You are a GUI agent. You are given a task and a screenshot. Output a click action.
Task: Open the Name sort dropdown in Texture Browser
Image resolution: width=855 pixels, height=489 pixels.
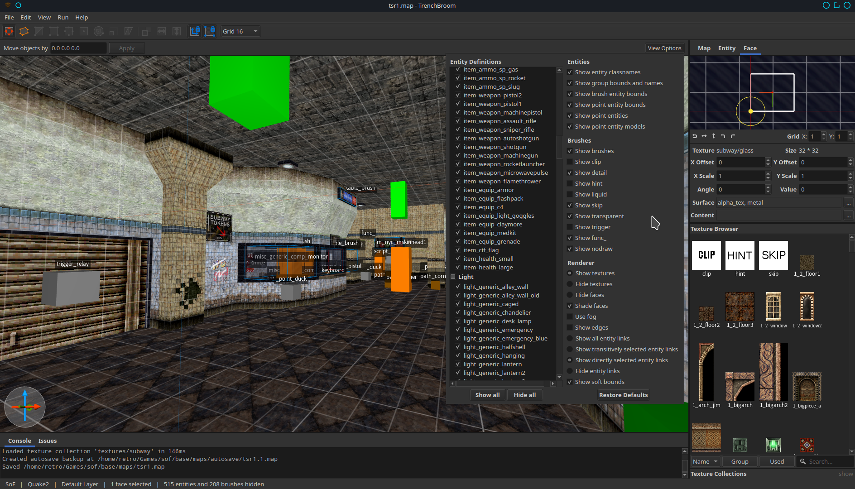[706, 461]
